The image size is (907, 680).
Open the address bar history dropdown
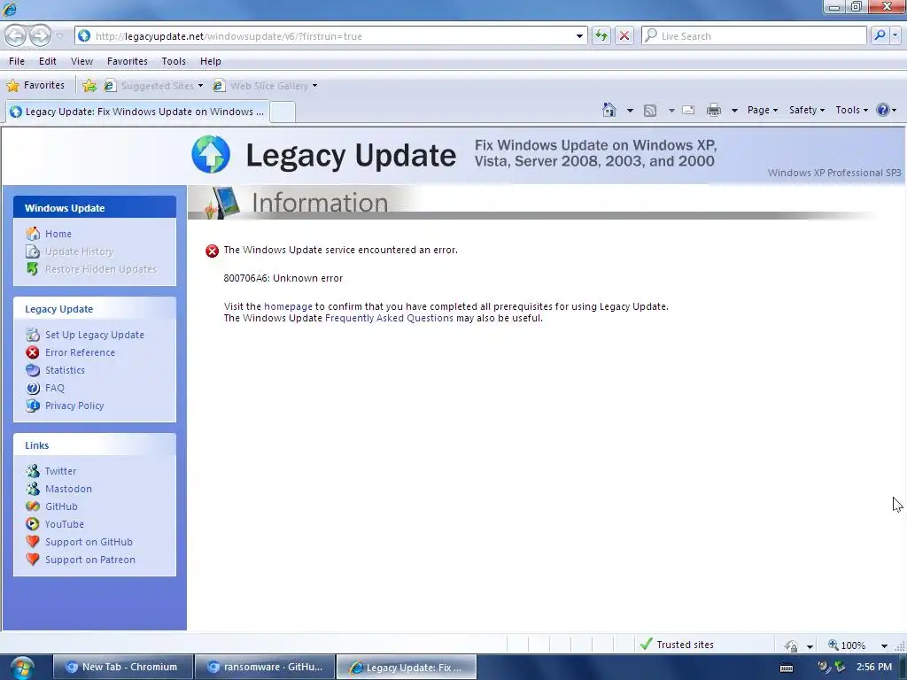(579, 35)
